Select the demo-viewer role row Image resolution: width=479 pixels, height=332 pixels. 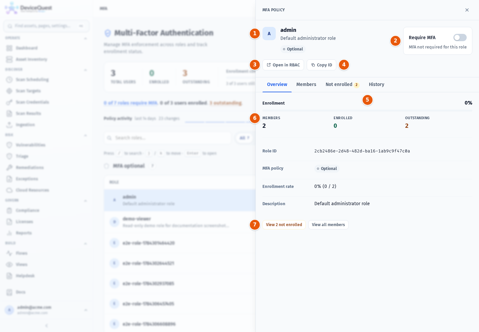pyautogui.click(x=180, y=222)
